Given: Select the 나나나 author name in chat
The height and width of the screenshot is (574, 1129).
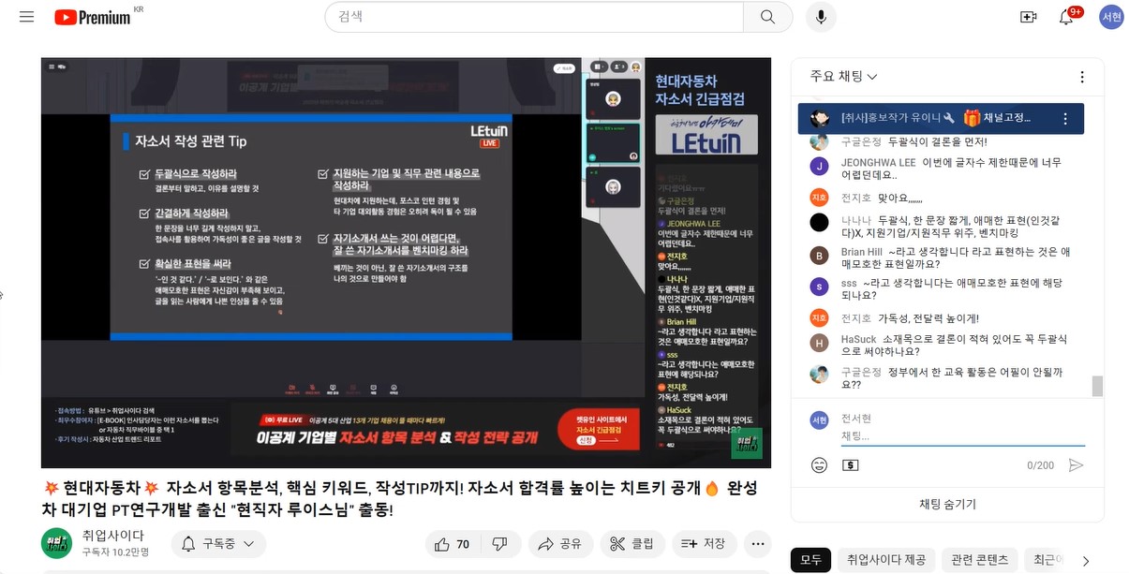Looking at the screenshot, I should click(855, 220).
